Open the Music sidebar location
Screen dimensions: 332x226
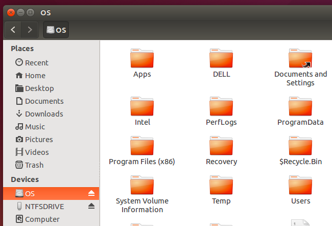click(x=35, y=126)
